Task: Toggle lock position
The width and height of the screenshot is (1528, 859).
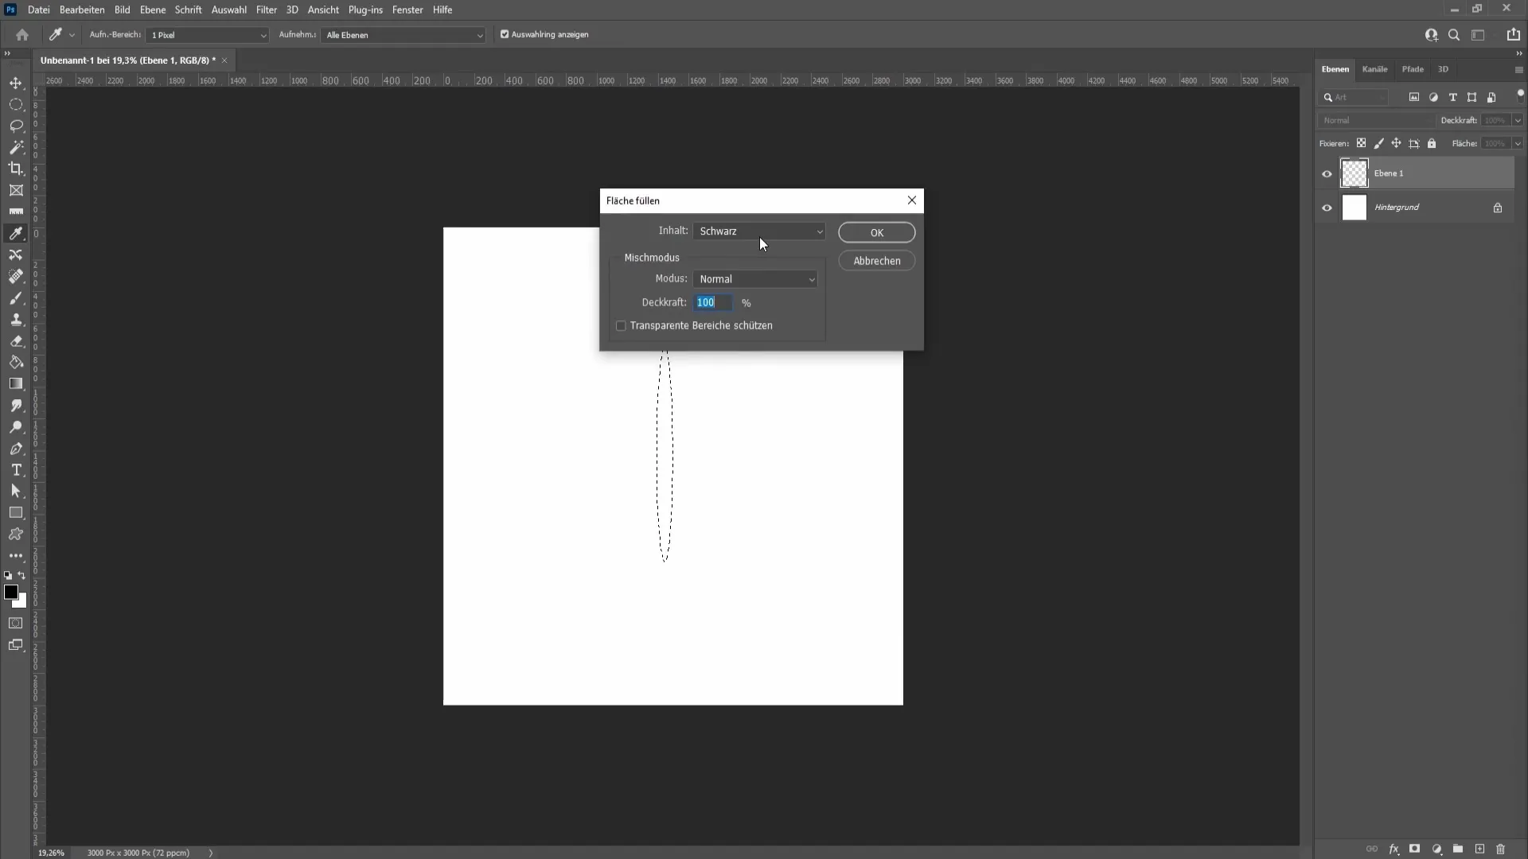Action: coord(1396,144)
